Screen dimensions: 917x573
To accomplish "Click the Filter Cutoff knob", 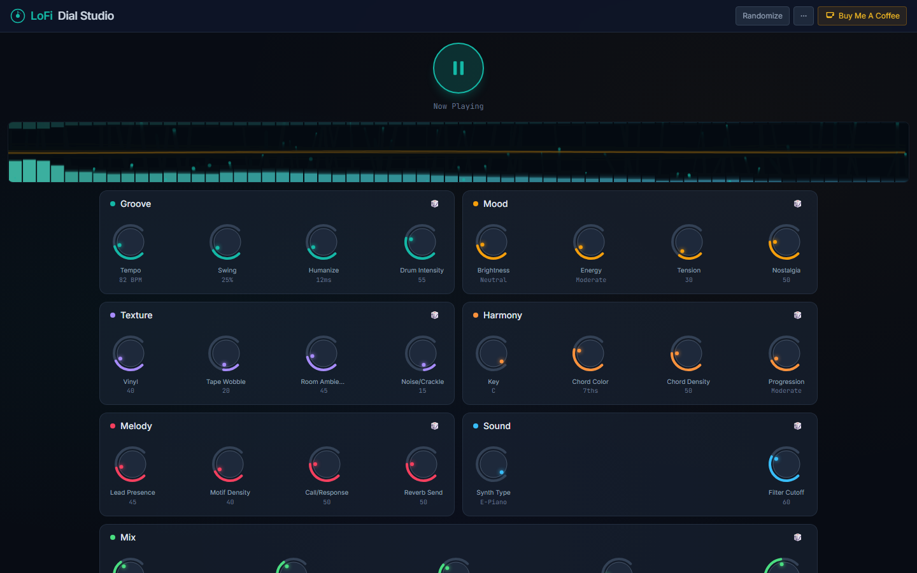I will 786,464.
